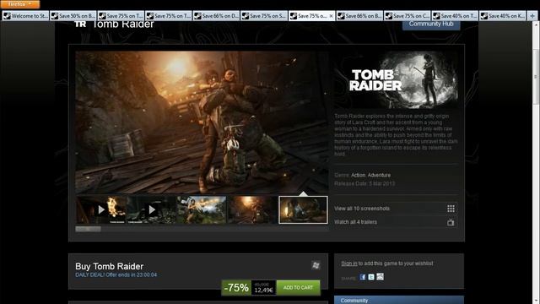Close the active Save 75% tab

point(331,16)
